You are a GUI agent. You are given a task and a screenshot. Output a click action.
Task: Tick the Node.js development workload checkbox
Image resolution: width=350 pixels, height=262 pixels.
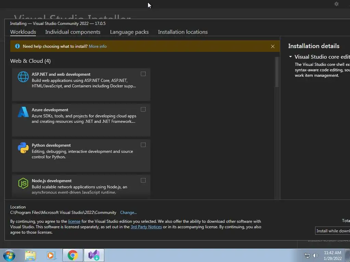pos(143,180)
